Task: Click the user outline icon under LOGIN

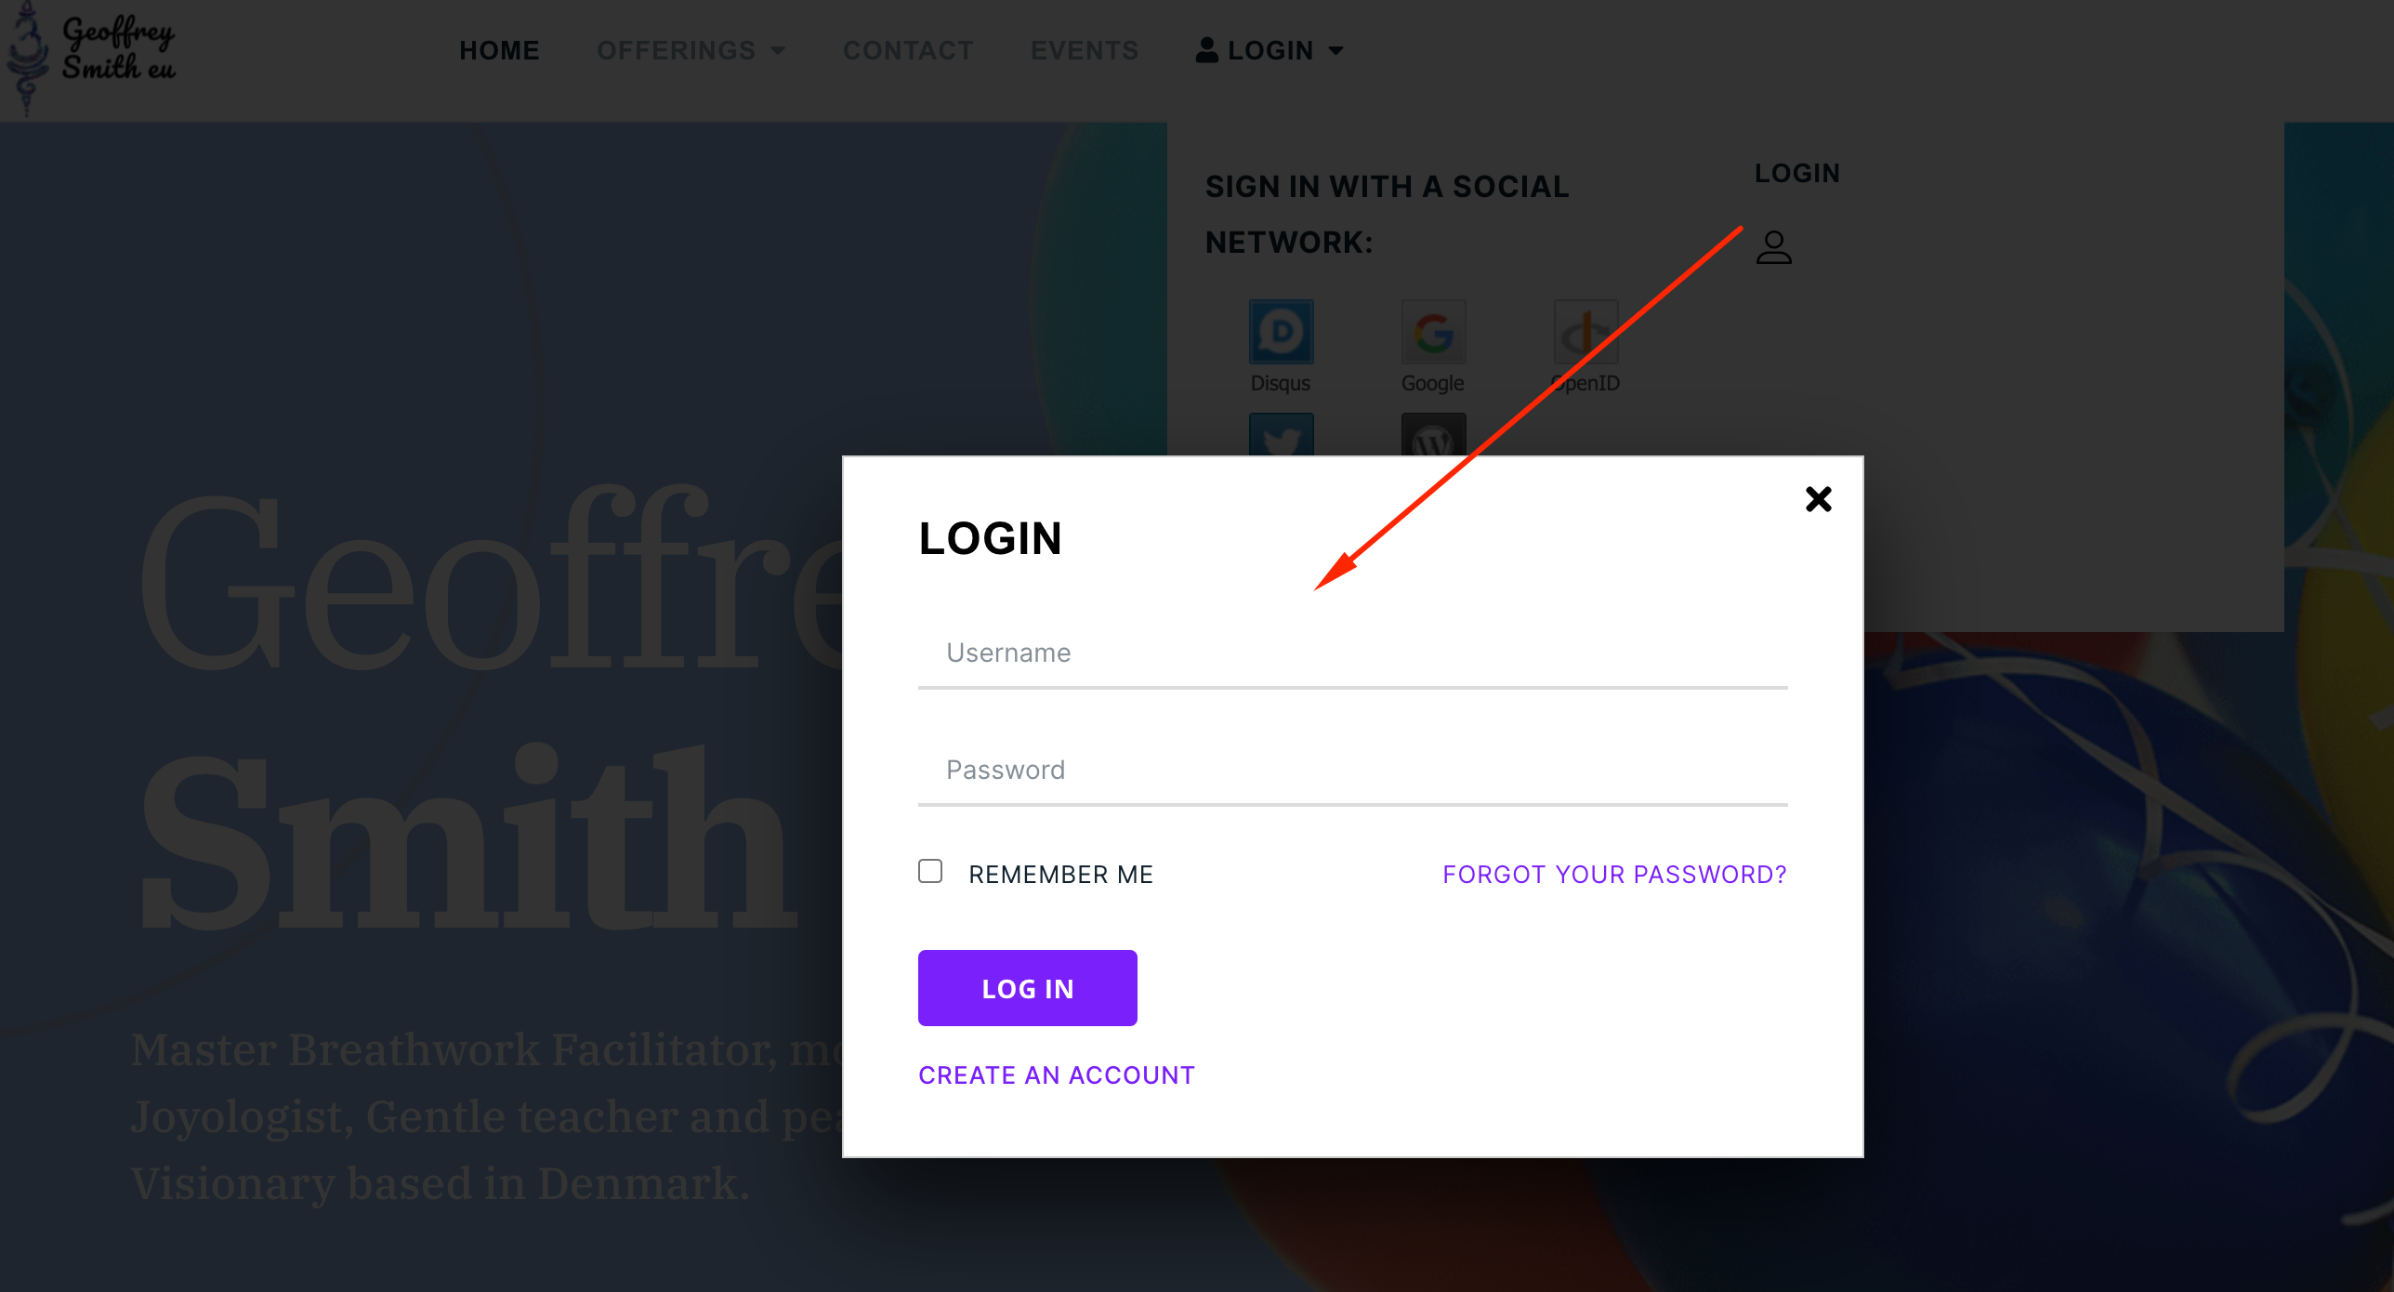Action: click(x=1773, y=247)
